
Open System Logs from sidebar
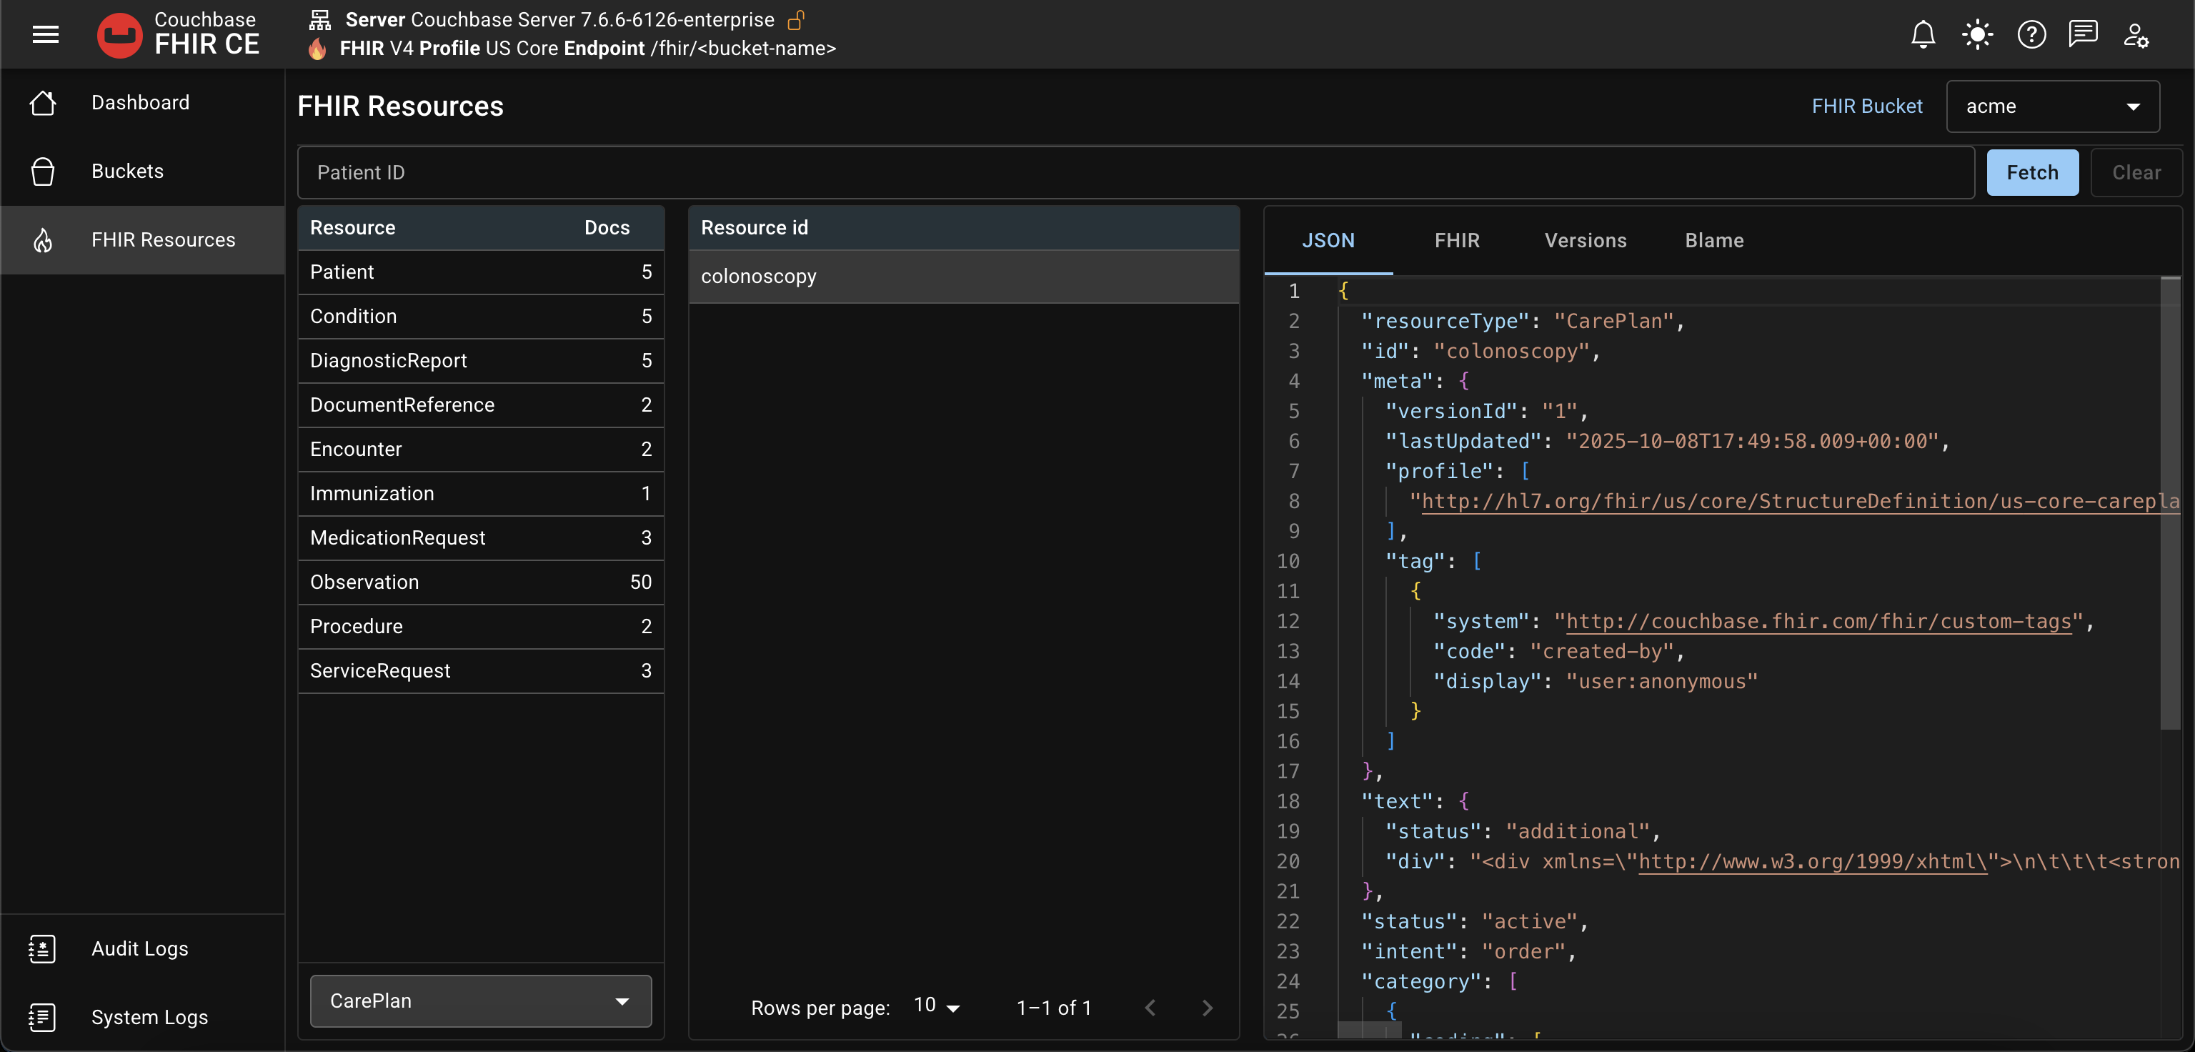point(149,1017)
